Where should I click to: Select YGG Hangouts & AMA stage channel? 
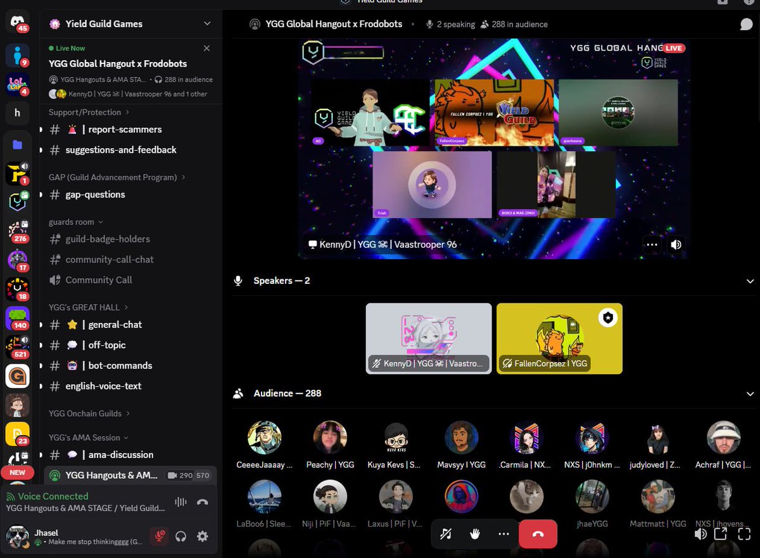[x=130, y=475]
